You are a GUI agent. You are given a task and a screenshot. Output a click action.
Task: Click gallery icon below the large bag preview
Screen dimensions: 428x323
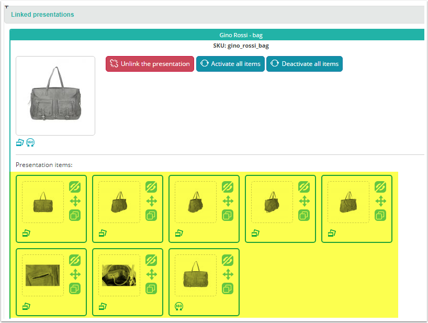20,142
